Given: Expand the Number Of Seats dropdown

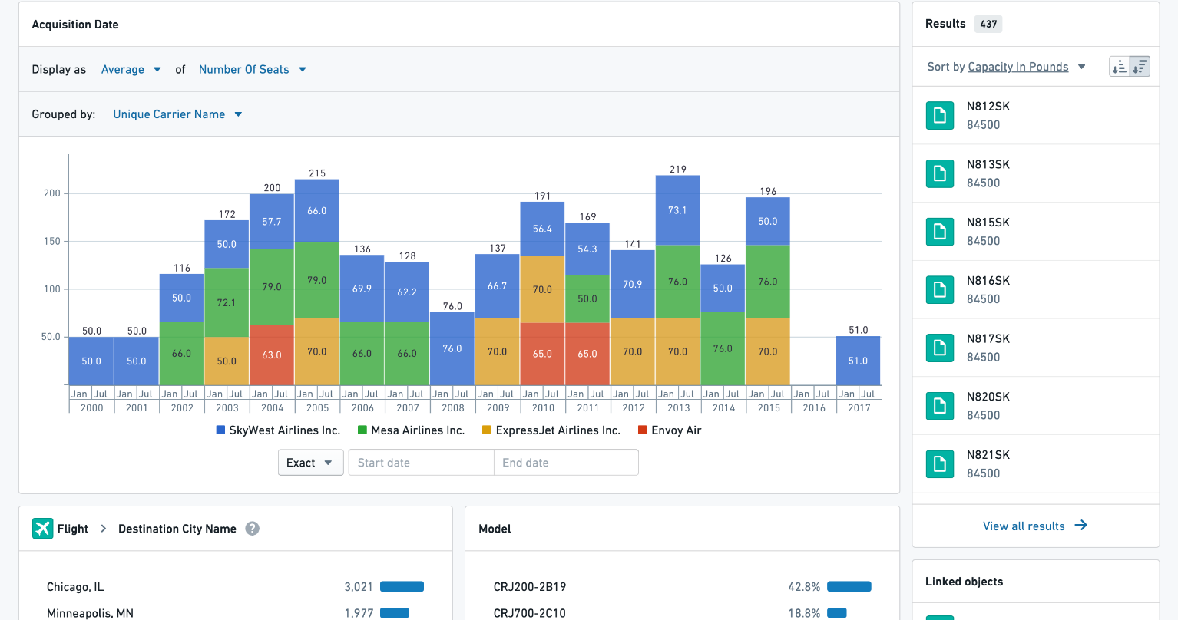Looking at the screenshot, I should click(252, 70).
